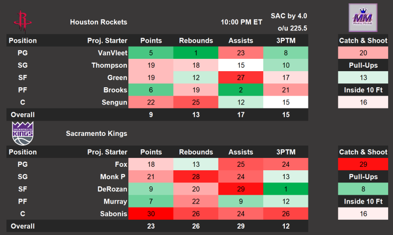This screenshot has width=393, height=235.
Task: Click Sabonis's red Points cell showing 30
Action: pos(151,214)
